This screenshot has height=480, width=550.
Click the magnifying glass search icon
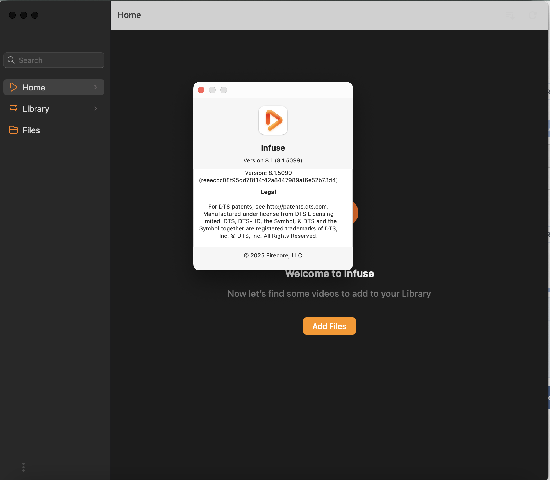(11, 60)
